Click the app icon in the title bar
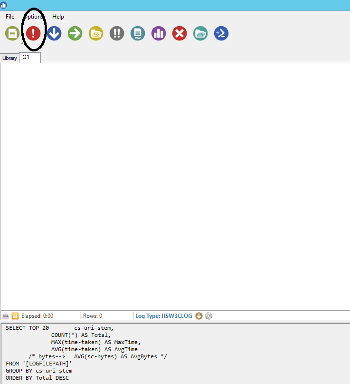The width and height of the screenshot is (350, 384). point(4,5)
